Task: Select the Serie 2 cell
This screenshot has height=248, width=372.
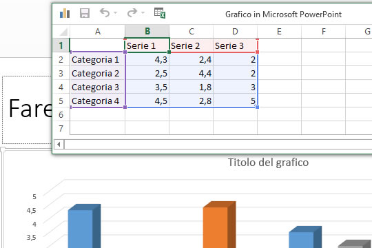Action: click(191, 45)
